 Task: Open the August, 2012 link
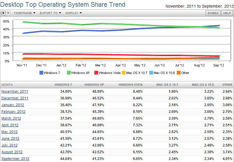[12, 152]
